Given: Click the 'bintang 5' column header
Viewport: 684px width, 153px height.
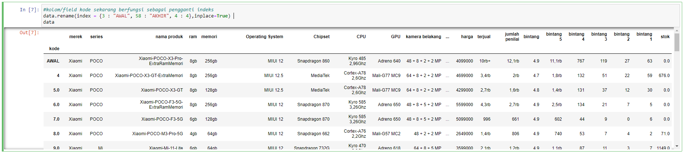Looking at the screenshot, I should tap(554, 37).
